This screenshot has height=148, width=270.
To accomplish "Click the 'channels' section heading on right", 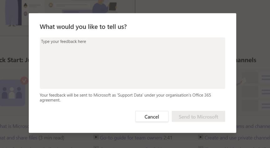I will [246, 60].
